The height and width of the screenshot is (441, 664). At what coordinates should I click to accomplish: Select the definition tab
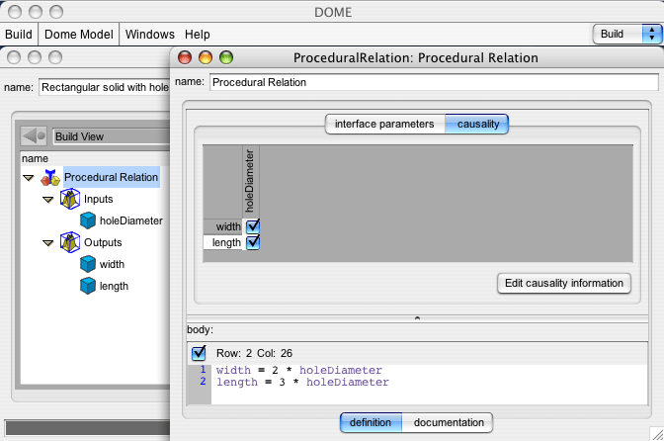[x=371, y=422]
